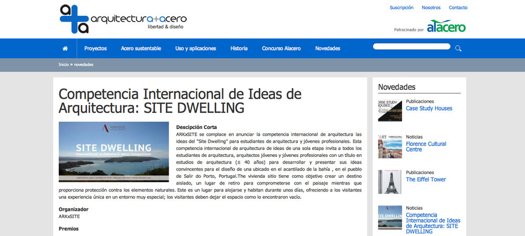Image resolution: width=525 pixels, height=236 pixels.
Task: Open the Nosotros link
Action: [x=431, y=8]
